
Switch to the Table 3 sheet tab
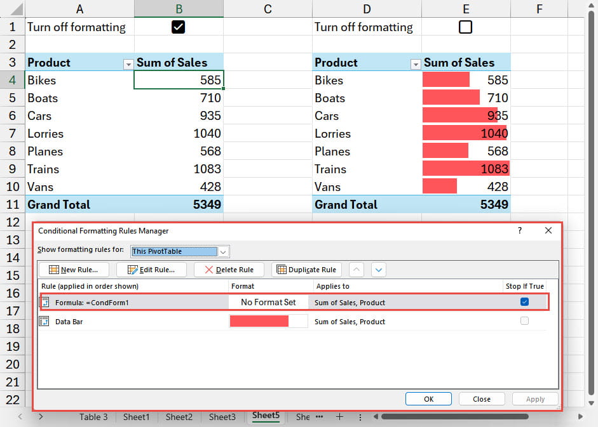coord(93,417)
